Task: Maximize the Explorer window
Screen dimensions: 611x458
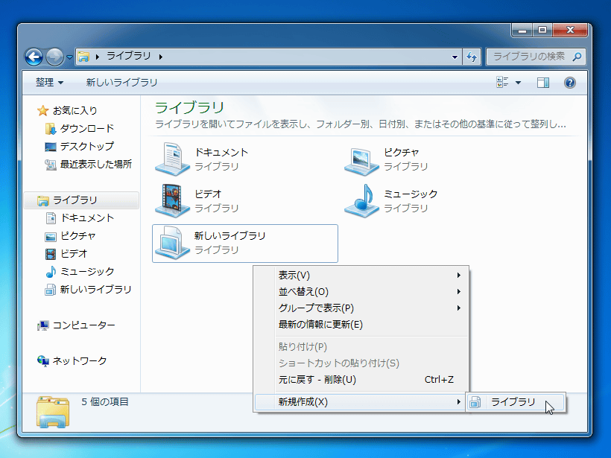Action: 542,30
